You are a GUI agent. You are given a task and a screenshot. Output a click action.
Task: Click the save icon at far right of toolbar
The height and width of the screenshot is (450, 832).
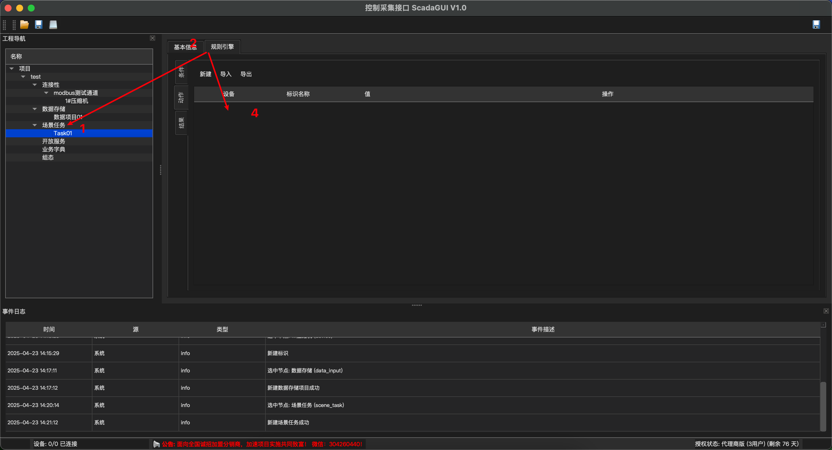[816, 25]
